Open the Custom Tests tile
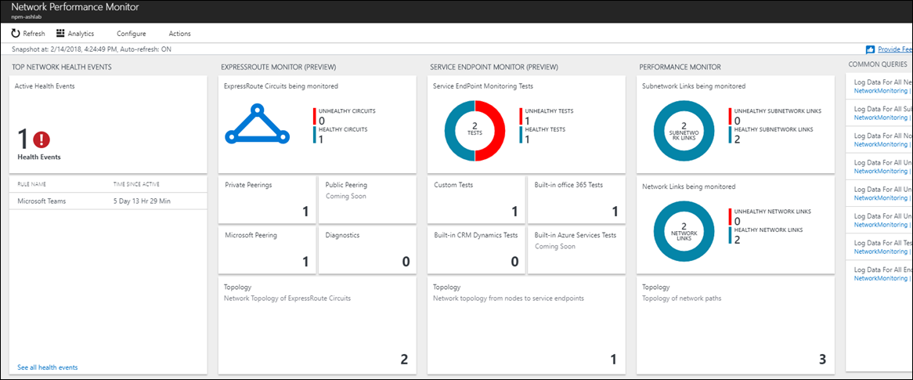 pos(476,199)
